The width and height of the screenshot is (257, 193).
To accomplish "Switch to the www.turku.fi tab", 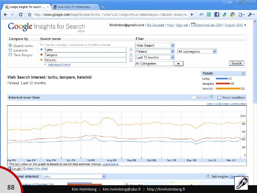I will pyautogui.click(x=75, y=7).
